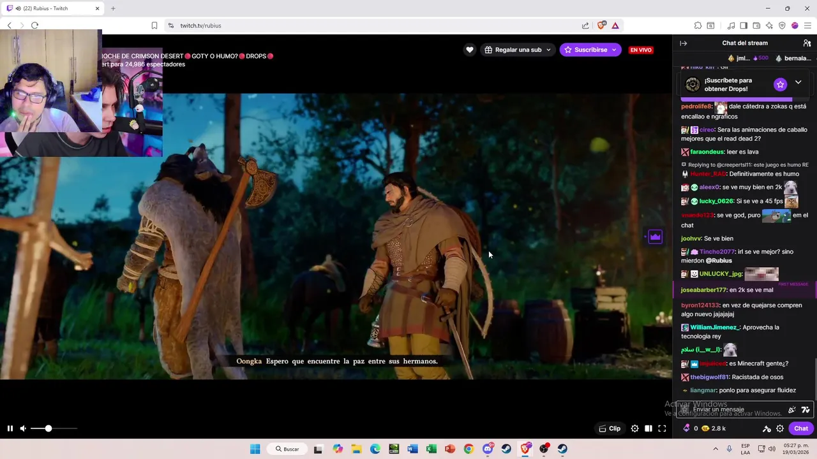The height and width of the screenshot is (459, 817).
Task: Toggle the browser sidebar panel
Action: (744, 25)
